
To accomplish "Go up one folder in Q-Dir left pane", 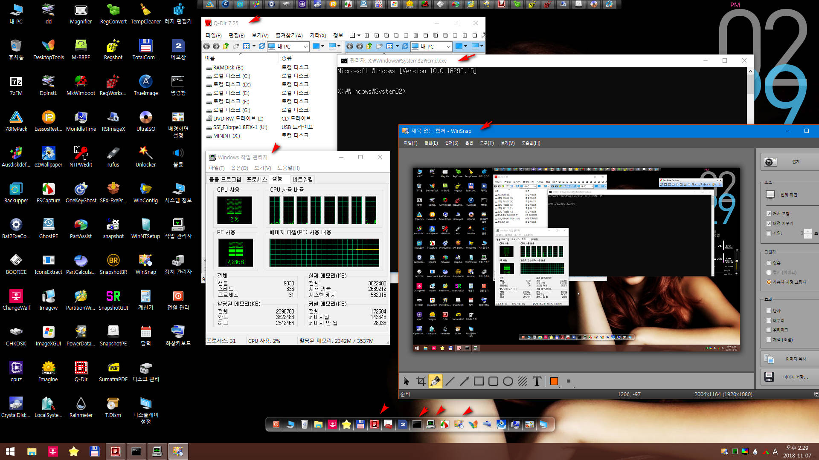I will coord(226,46).
